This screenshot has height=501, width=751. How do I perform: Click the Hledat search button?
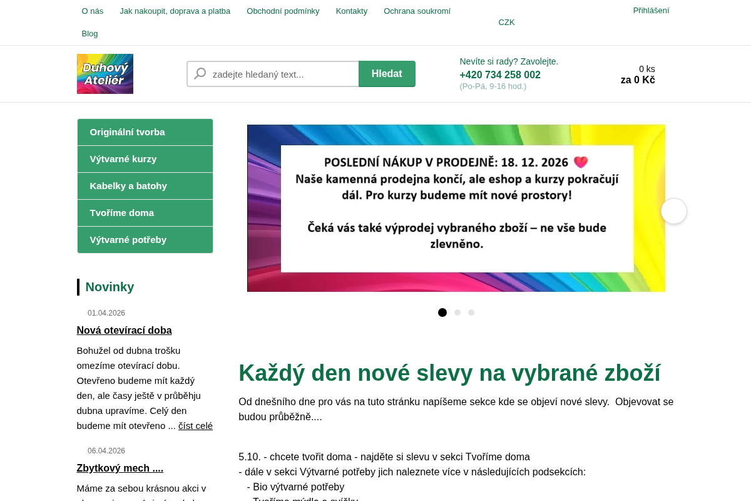(x=387, y=74)
